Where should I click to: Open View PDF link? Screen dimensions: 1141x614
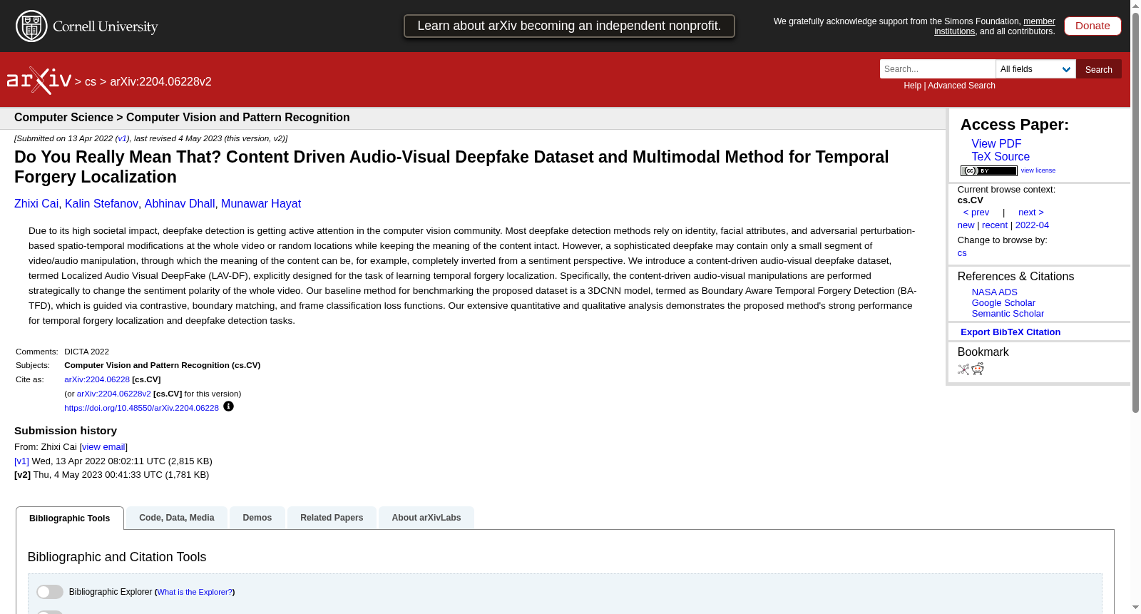996,144
